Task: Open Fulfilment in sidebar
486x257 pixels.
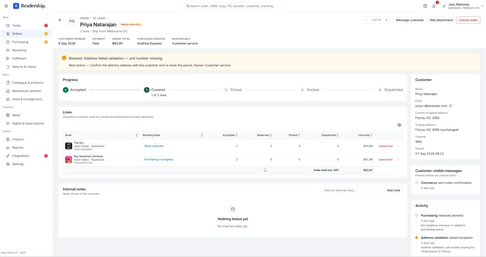Action: (26, 58)
